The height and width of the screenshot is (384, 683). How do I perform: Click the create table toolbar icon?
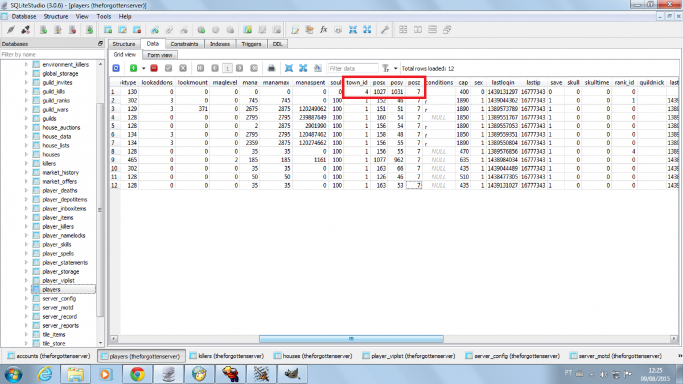(108, 30)
